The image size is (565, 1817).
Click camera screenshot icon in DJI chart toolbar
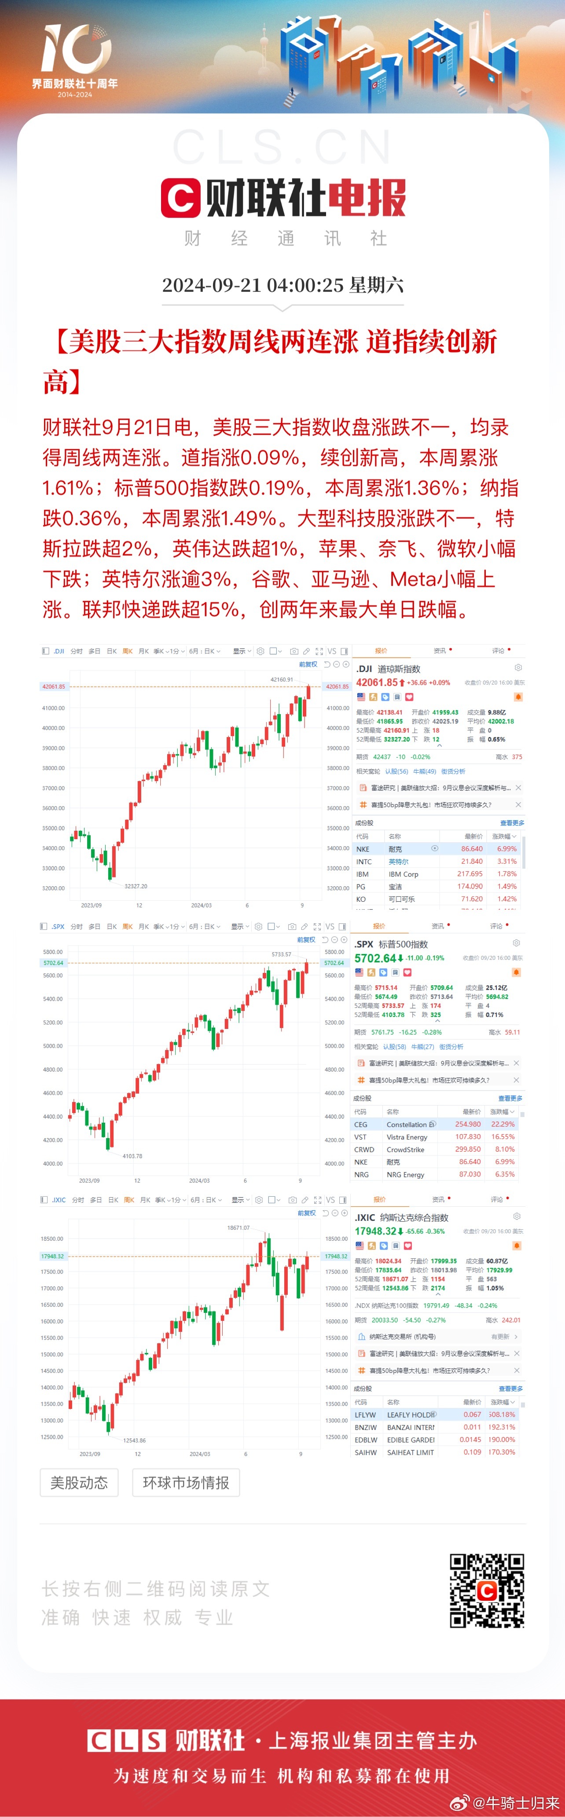294,651
